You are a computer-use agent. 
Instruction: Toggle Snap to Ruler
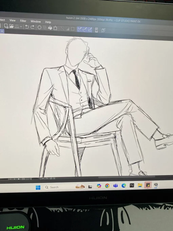tap(80, 29)
